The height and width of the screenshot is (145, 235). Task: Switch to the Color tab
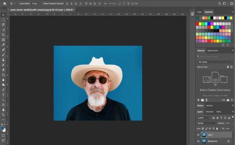[x=199, y=12]
